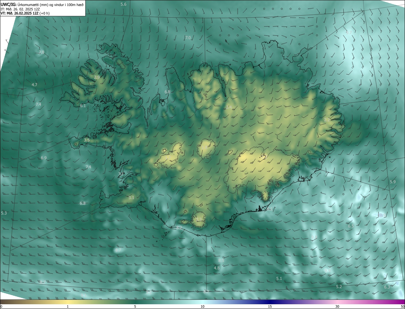Click the 7.8 value label

click(x=41, y=52)
